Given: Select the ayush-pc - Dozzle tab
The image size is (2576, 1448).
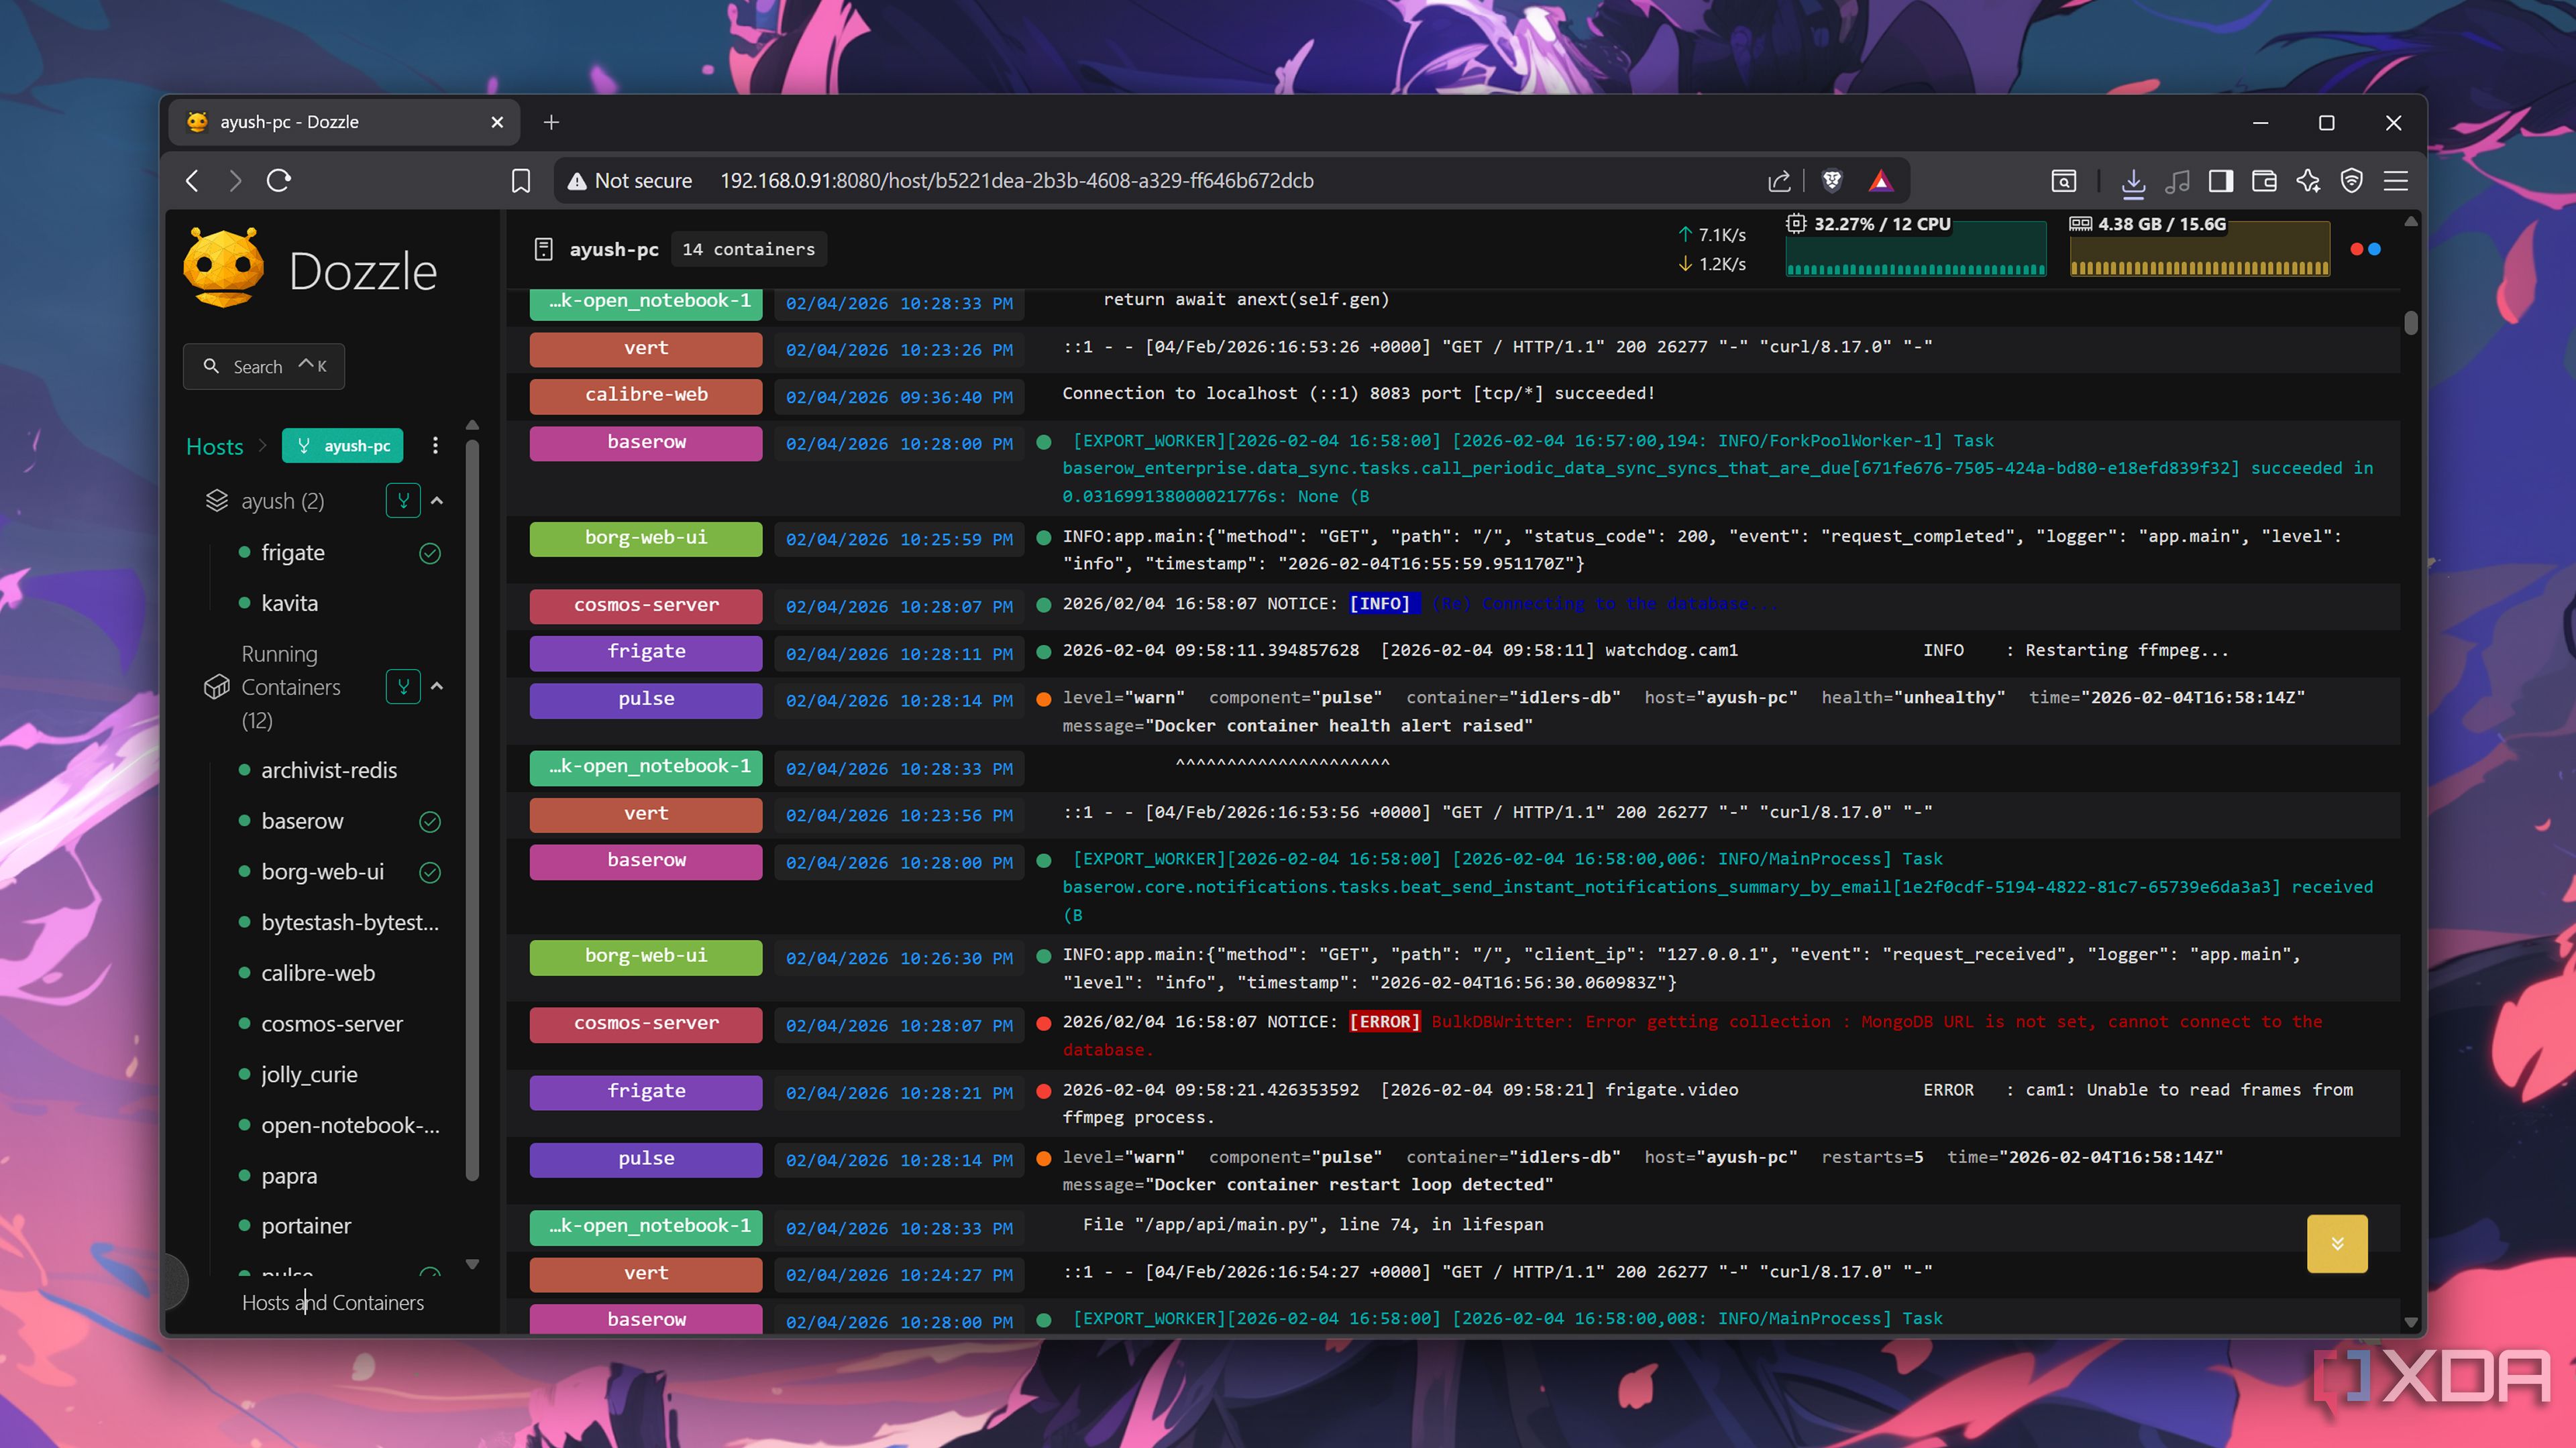Looking at the screenshot, I should 344,122.
